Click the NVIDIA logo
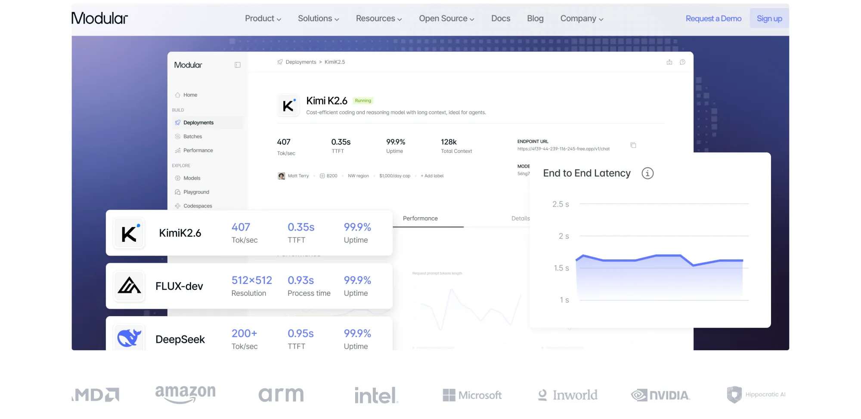 (660, 395)
